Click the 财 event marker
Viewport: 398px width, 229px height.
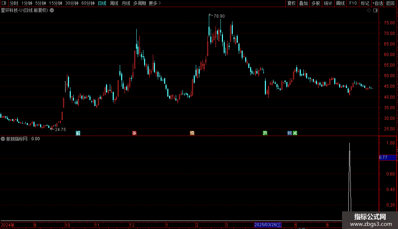pyautogui.click(x=290, y=133)
